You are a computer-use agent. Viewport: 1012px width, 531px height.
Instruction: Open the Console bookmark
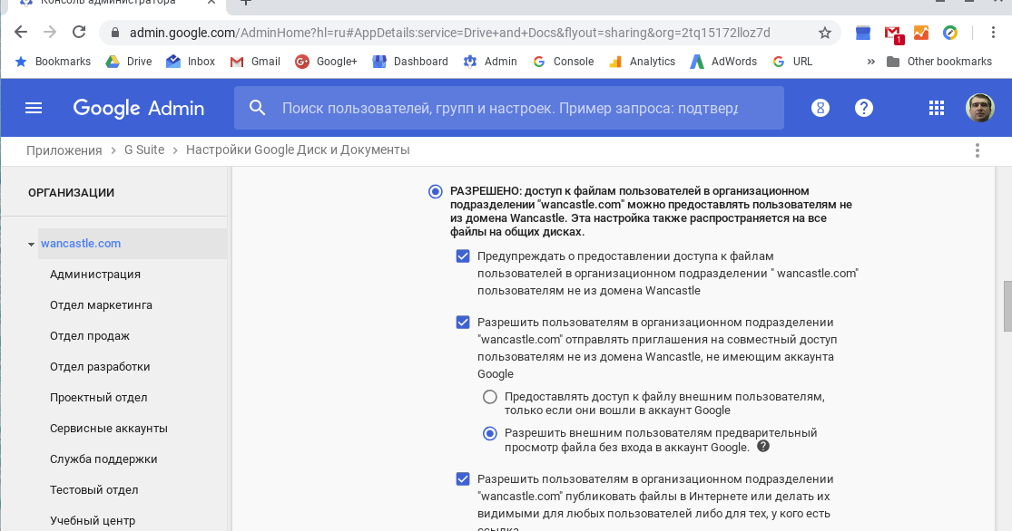564,62
